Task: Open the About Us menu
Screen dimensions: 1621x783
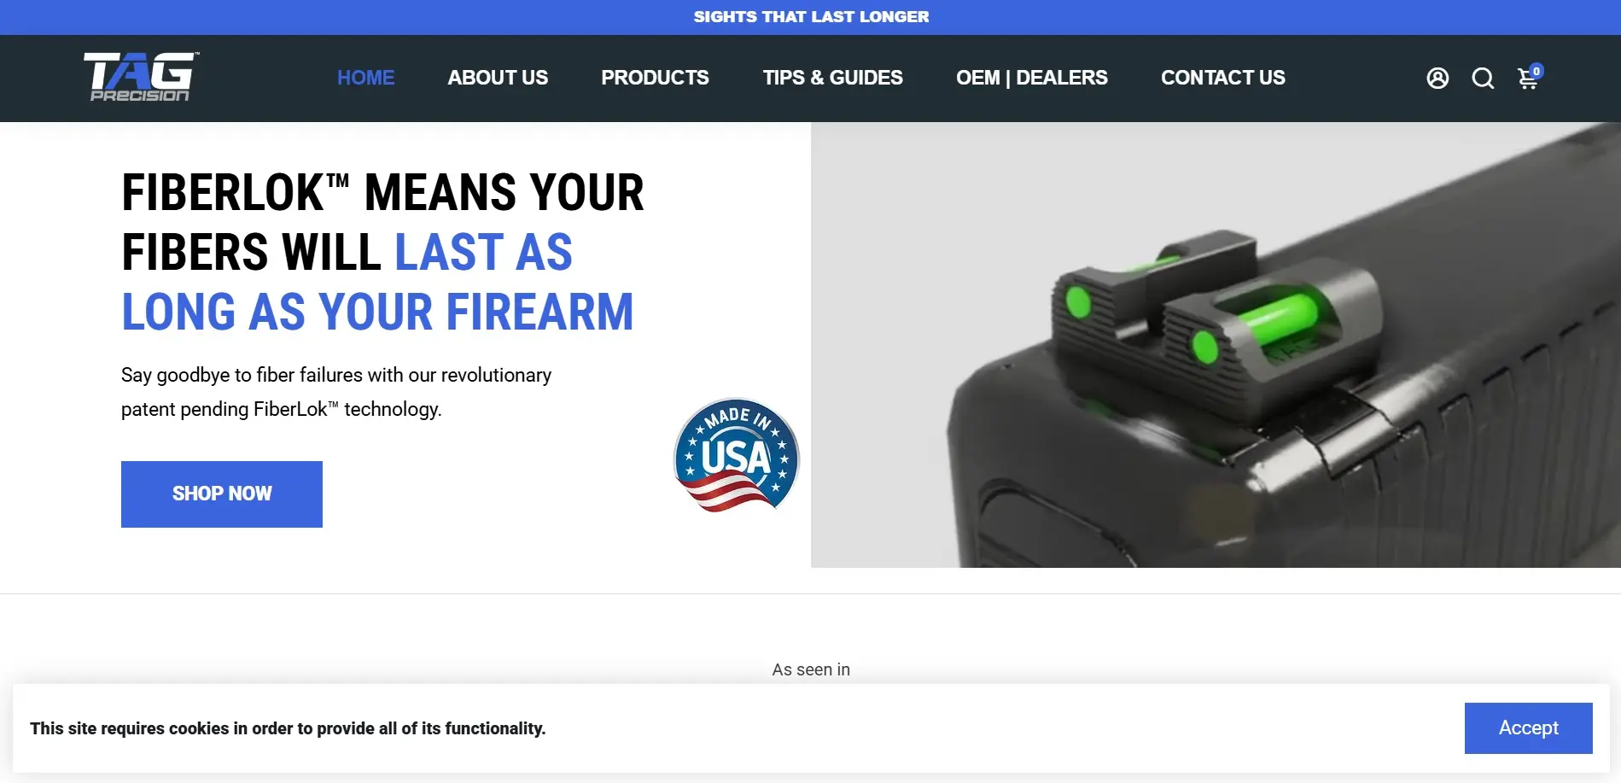Action: [498, 78]
